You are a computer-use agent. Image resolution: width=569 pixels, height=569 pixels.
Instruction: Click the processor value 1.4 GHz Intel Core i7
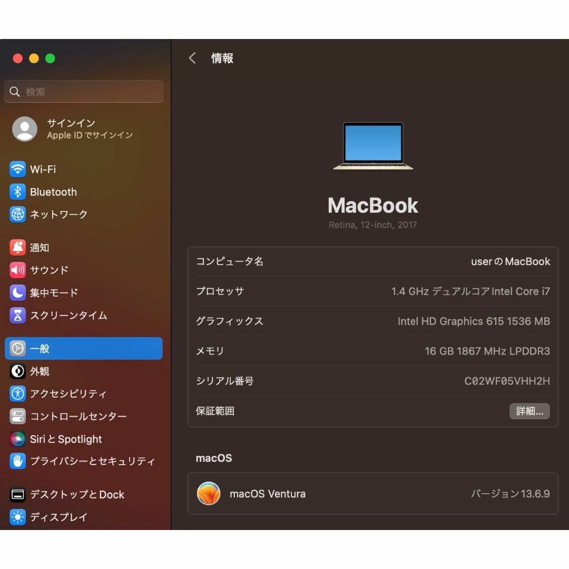pyautogui.click(x=470, y=291)
